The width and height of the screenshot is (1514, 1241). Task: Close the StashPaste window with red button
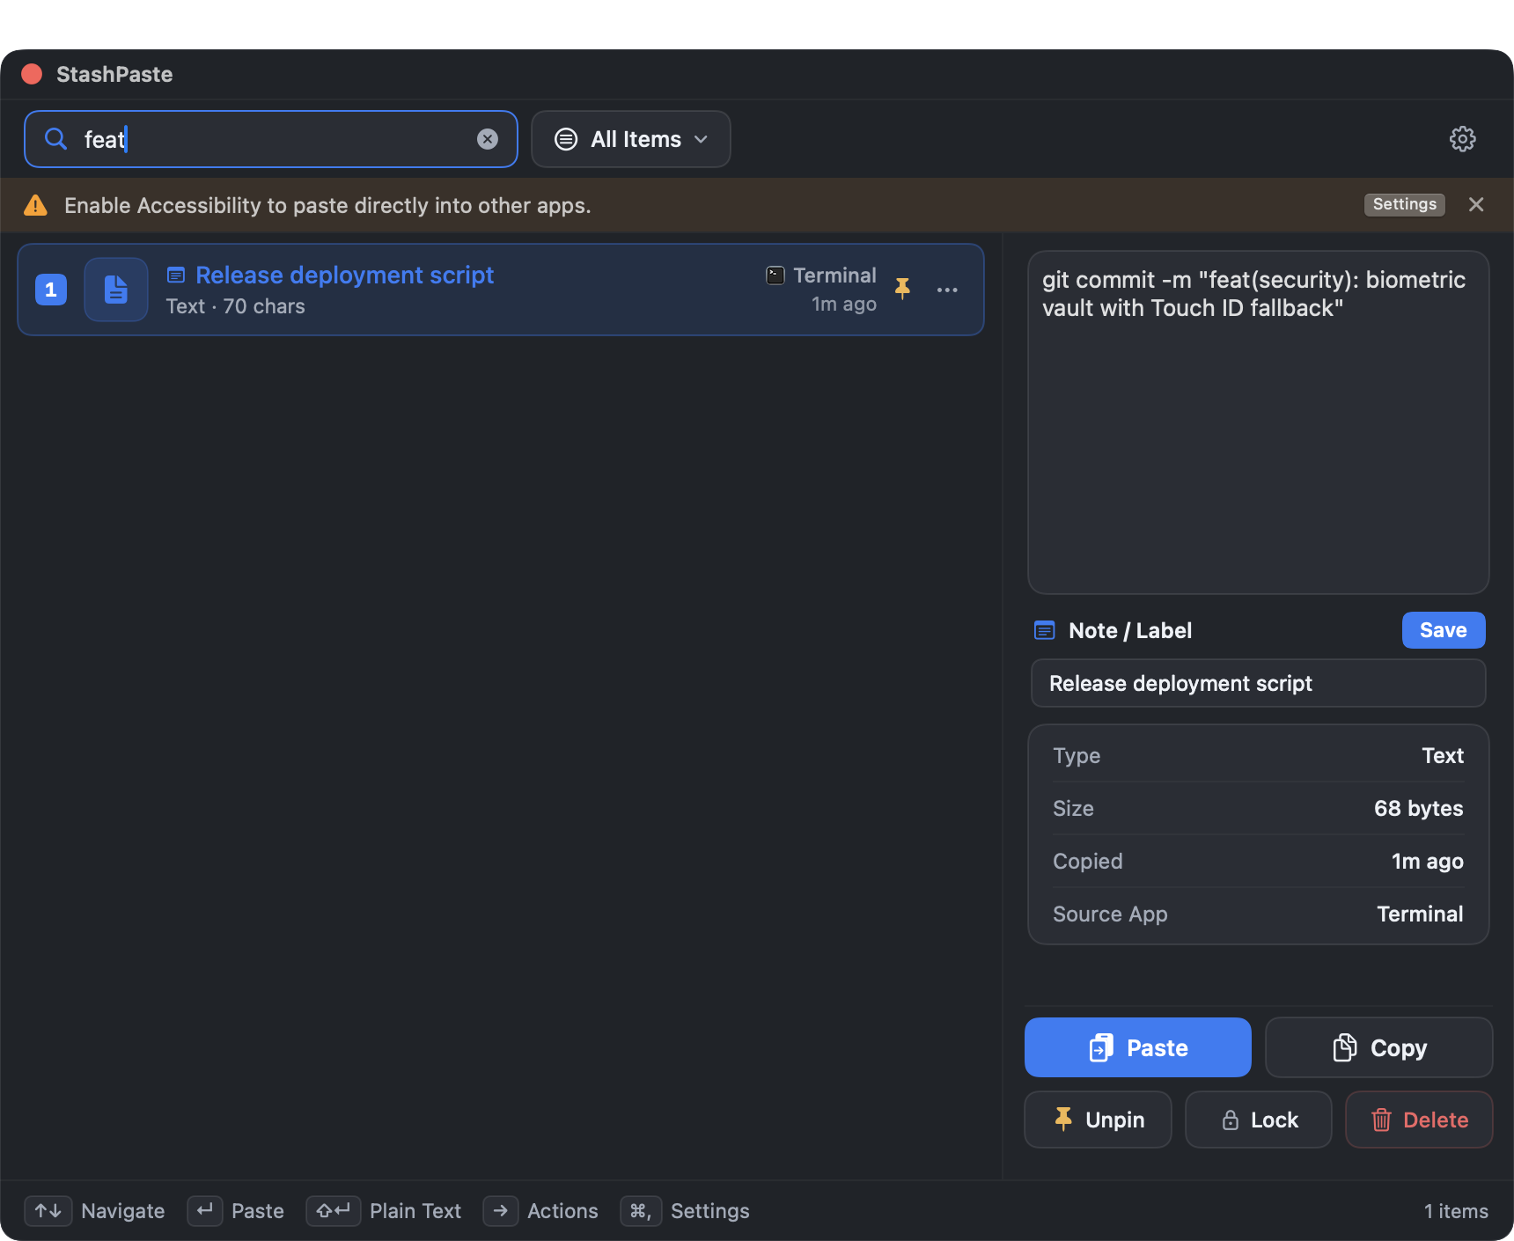[32, 74]
